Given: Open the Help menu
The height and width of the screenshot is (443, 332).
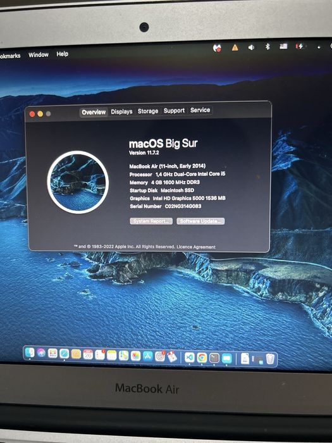Looking at the screenshot, I should click(62, 54).
